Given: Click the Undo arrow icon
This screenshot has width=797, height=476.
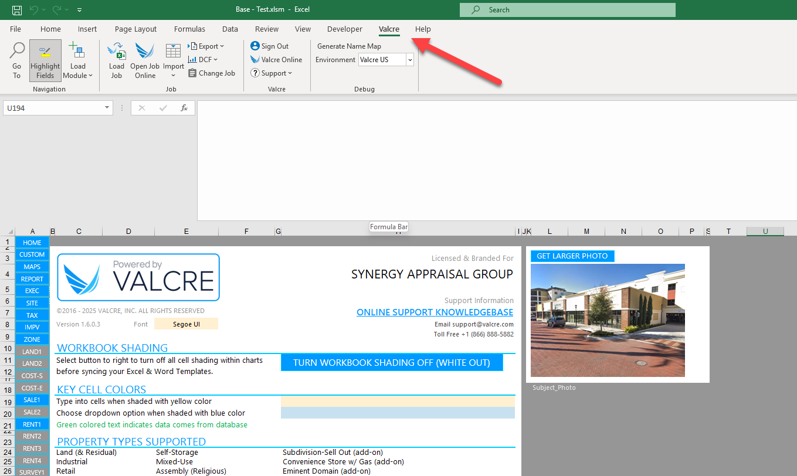Looking at the screenshot, I should coord(33,9).
